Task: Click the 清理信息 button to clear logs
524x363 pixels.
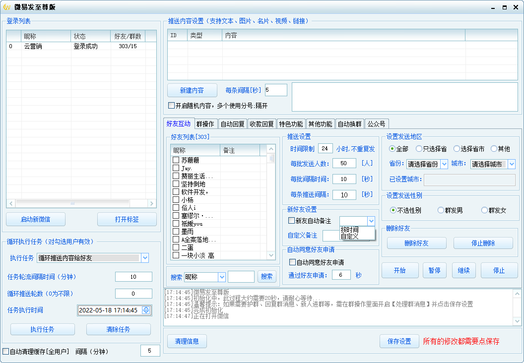Action: pyautogui.click(x=187, y=341)
